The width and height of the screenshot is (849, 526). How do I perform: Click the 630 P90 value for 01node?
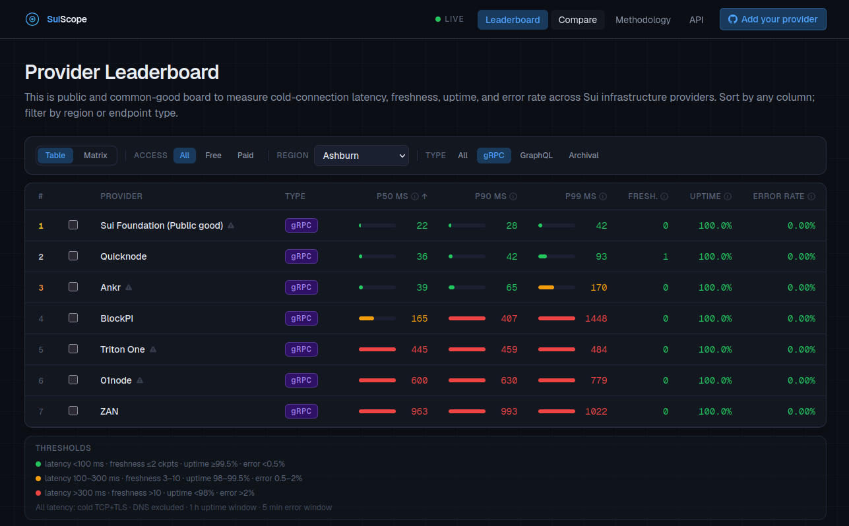(x=509, y=380)
